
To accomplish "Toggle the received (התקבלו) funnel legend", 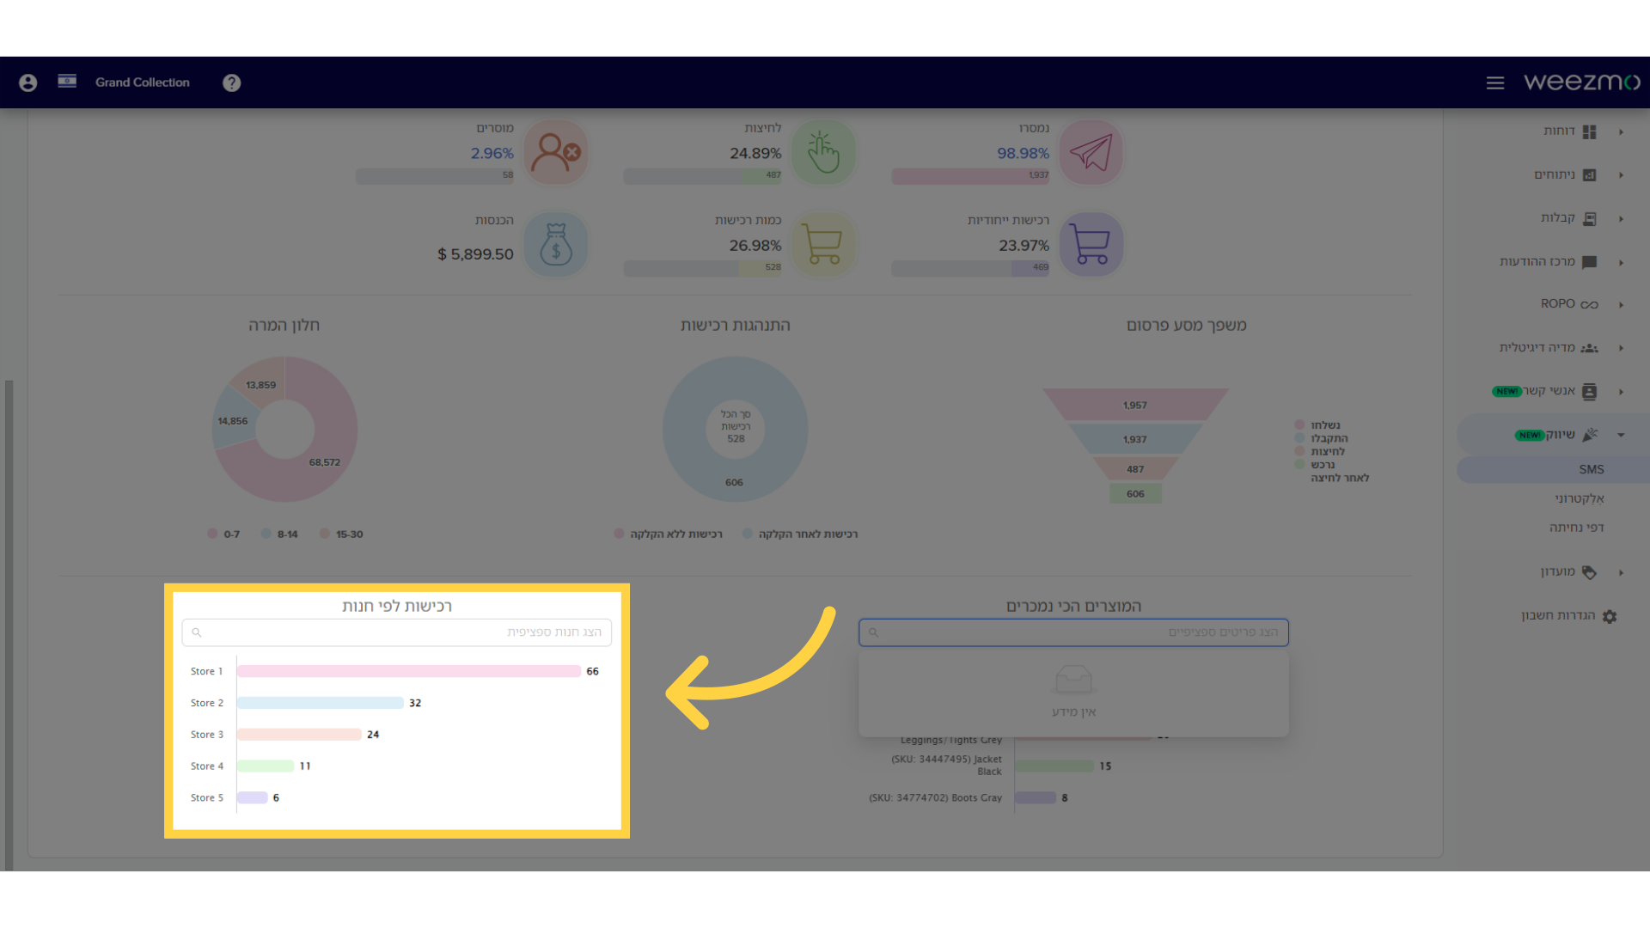I will (x=1321, y=438).
